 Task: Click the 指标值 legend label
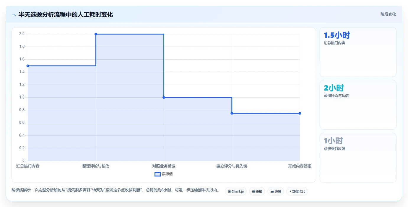[167, 174]
